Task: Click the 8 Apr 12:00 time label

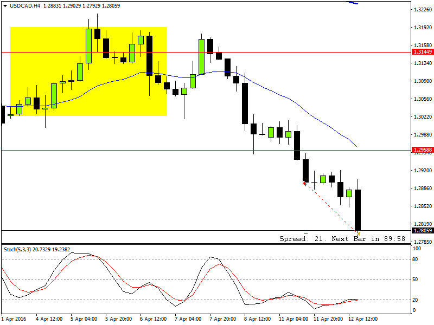Action: click(257, 319)
